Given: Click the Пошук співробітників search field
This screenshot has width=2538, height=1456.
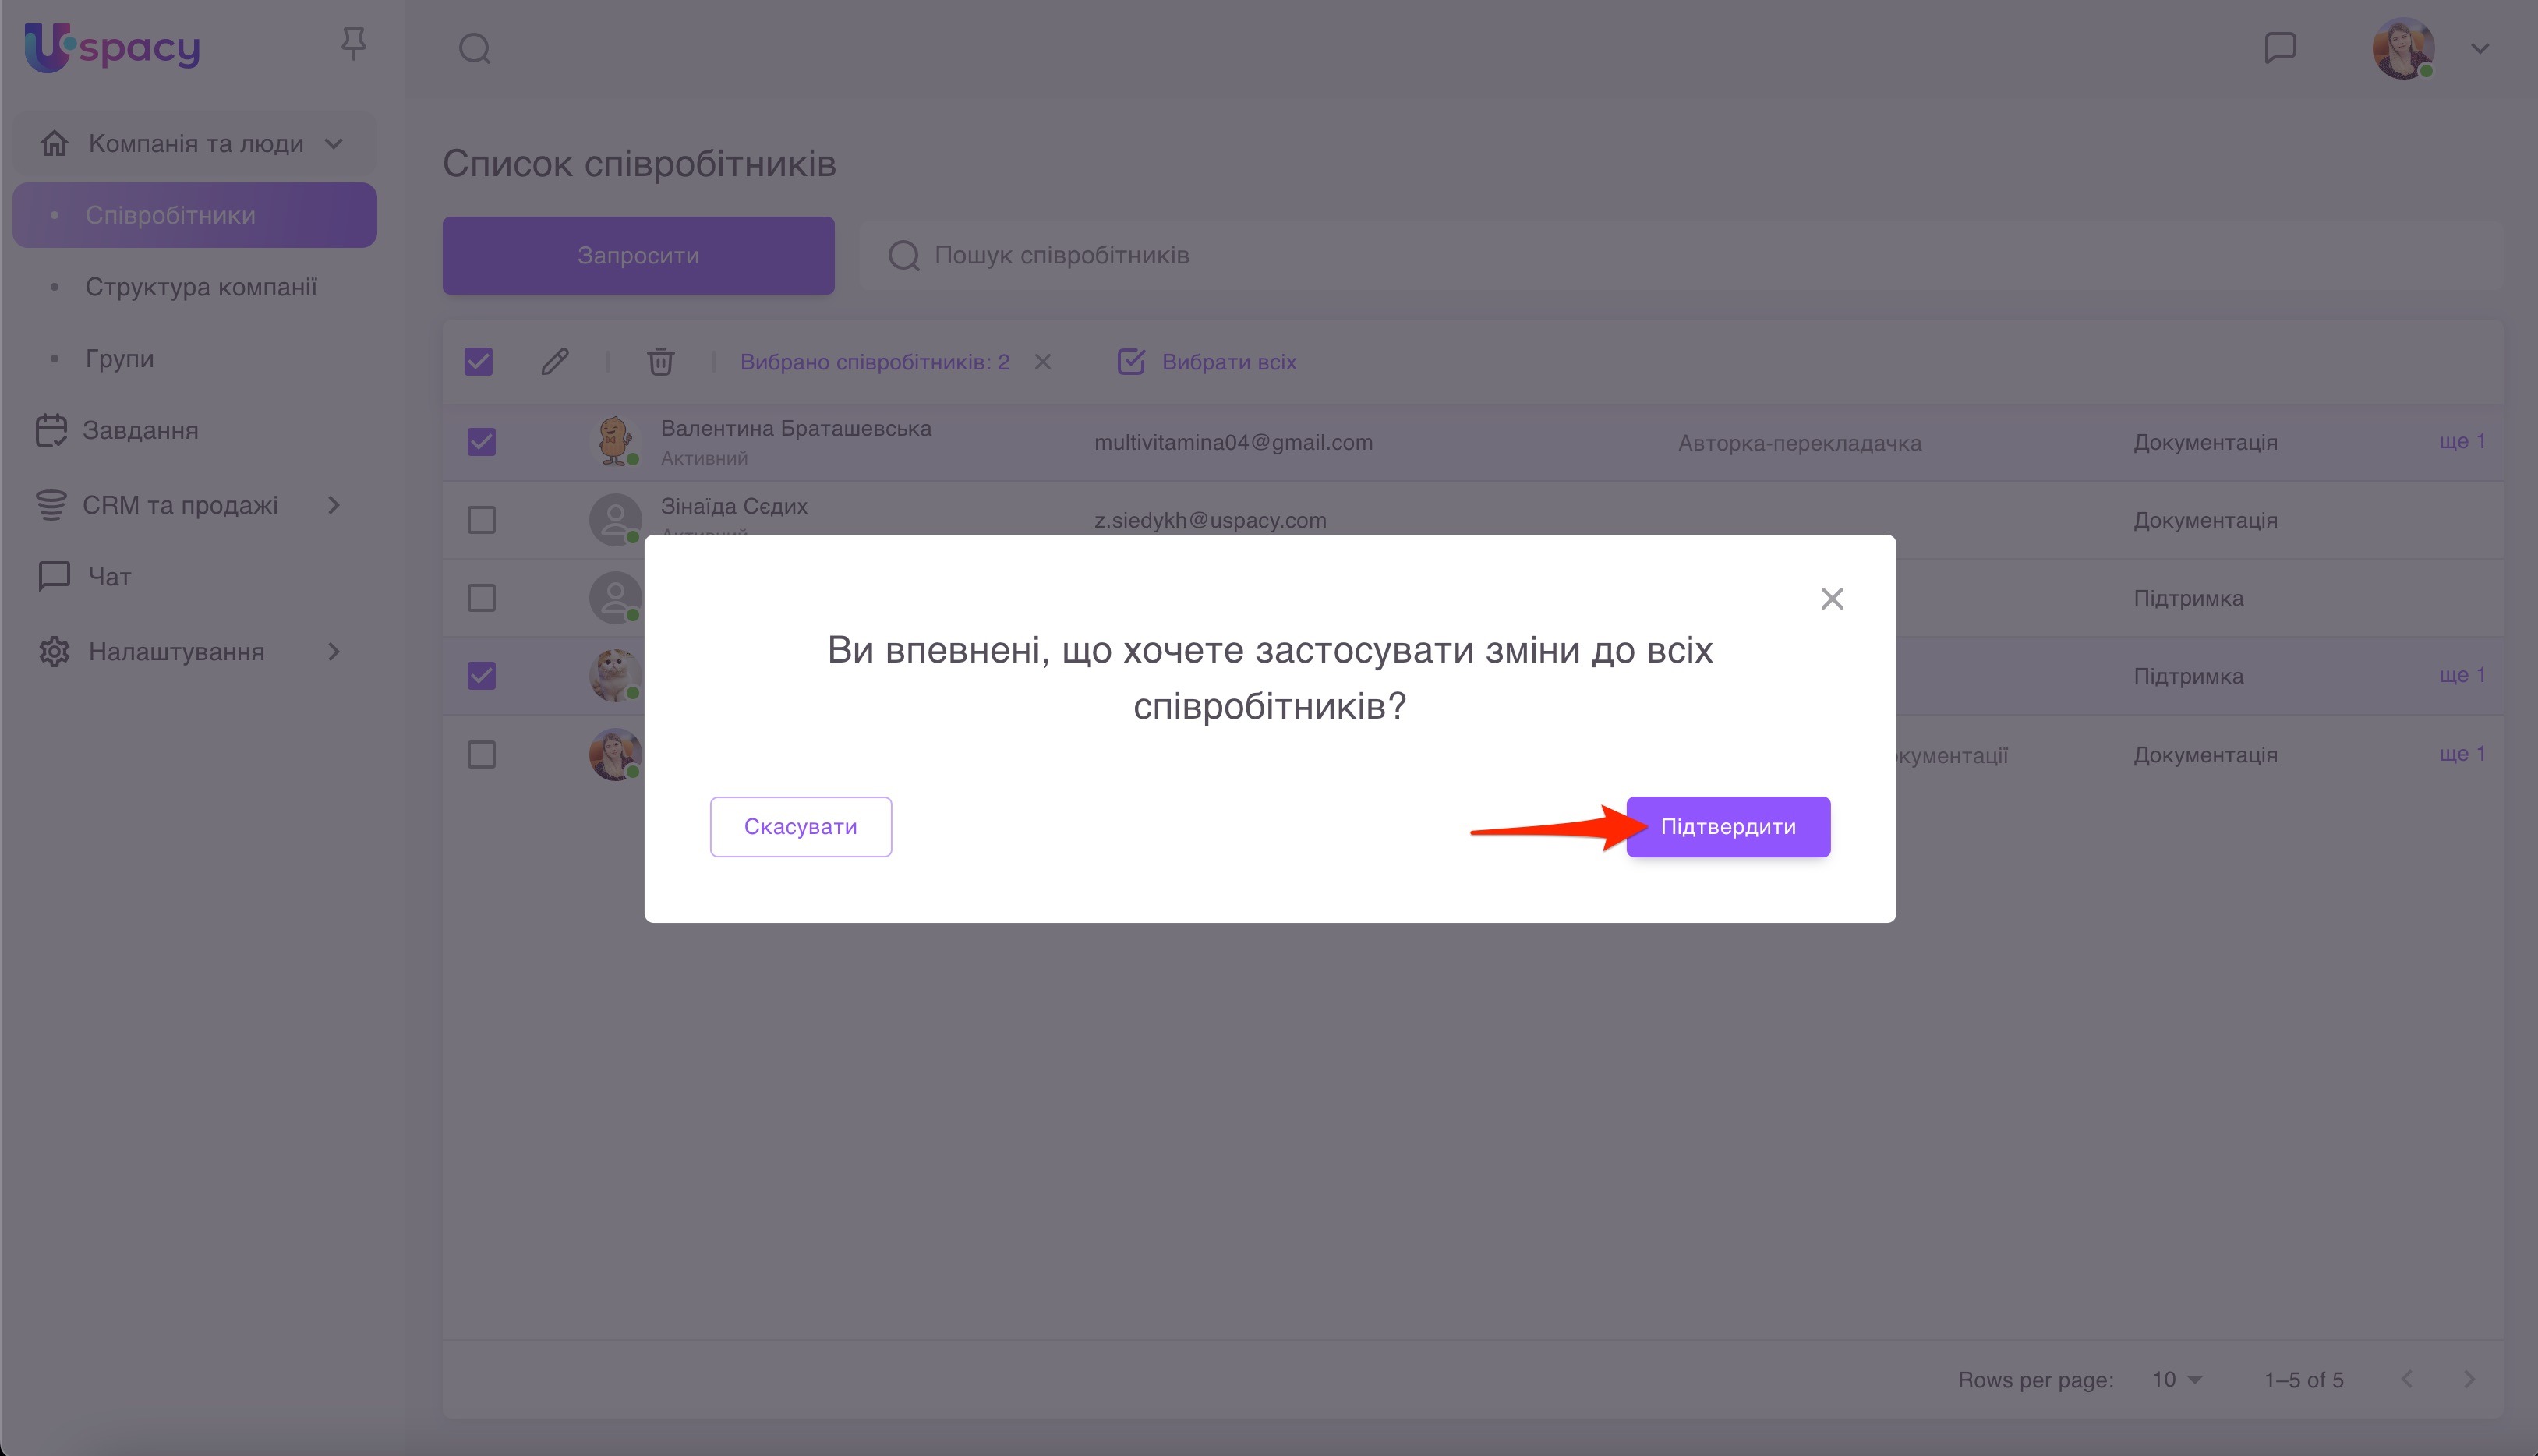Looking at the screenshot, I should coord(1680,255).
